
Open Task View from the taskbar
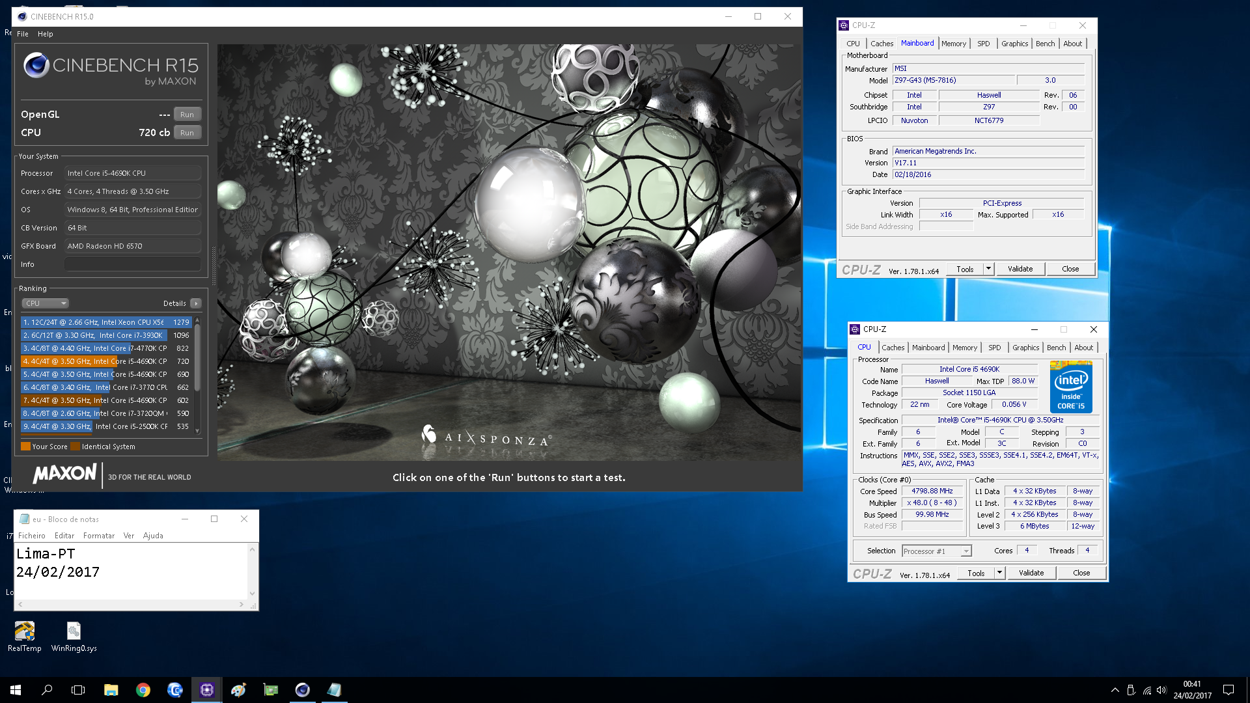78,690
